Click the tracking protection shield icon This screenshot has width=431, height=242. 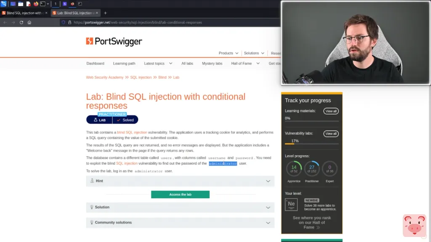[x=64, y=23]
